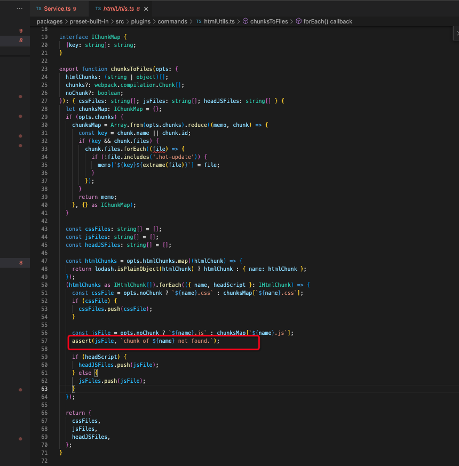Viewport: 459px width, 466px height.
Task: Click line number 63 in the gutter
Action: click(x=44, y=389)
